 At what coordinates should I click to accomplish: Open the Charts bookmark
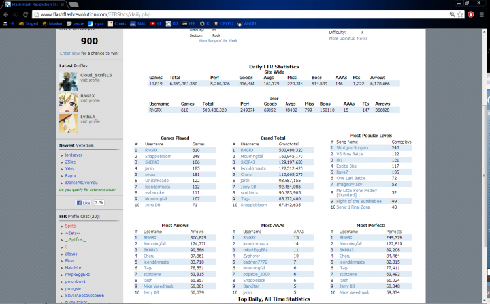pyautogui.click(x=120, y=23)
